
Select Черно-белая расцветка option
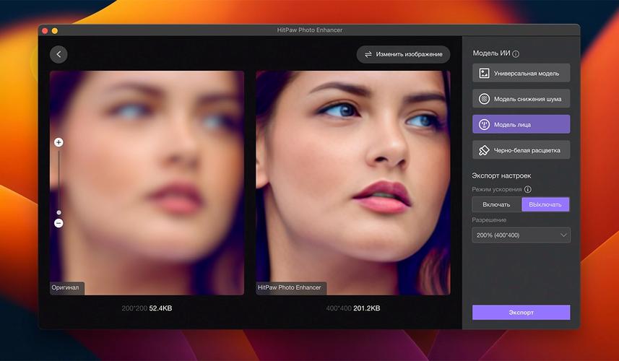point(521,150)
